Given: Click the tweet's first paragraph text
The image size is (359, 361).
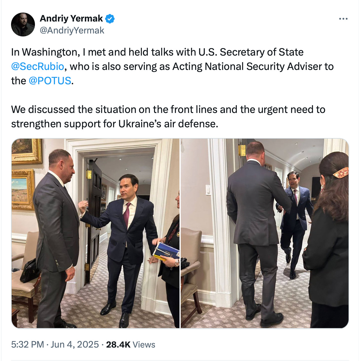Looking at the screenshot, I should [172, 66].
